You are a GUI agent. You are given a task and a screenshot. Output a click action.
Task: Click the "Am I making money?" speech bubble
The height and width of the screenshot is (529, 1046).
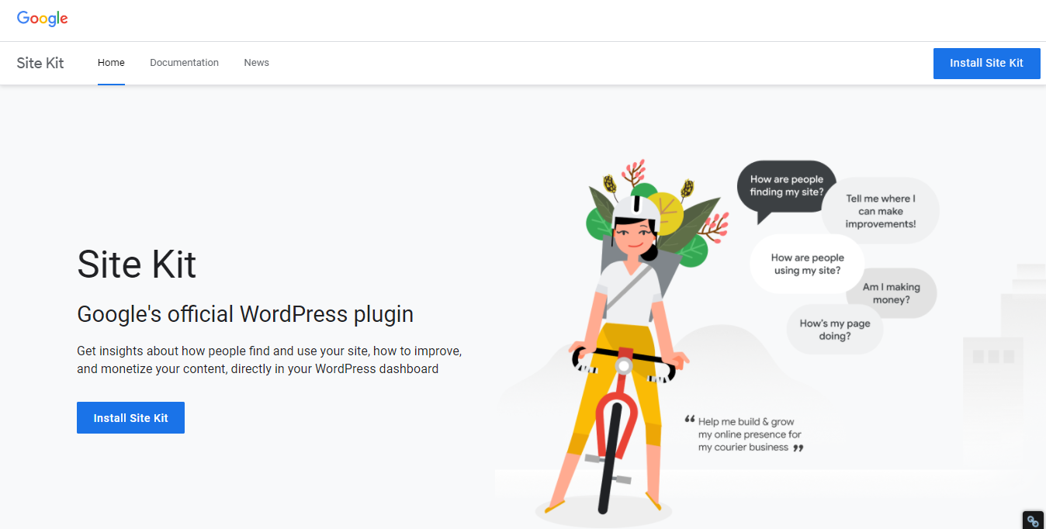[x=891, y=293]
